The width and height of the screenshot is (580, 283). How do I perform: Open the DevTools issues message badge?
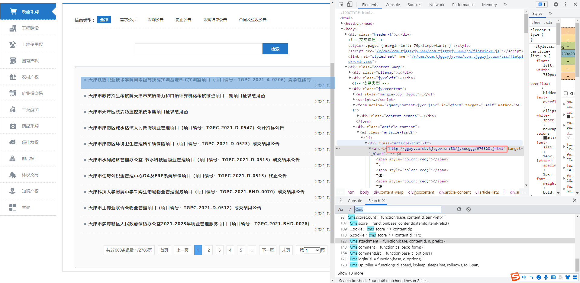pyautogui.click(x=542, y=4)
